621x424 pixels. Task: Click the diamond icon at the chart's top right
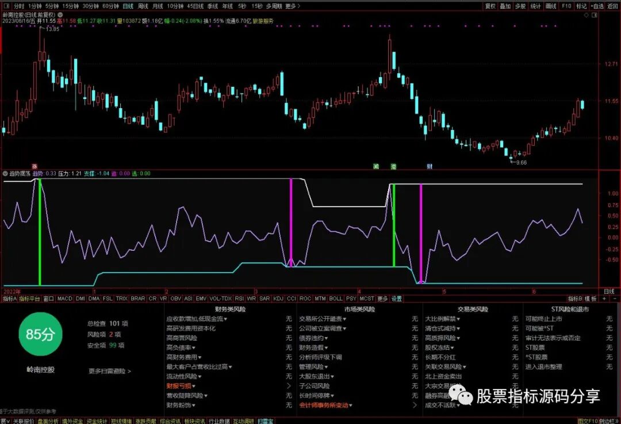(x=586, y=15)
